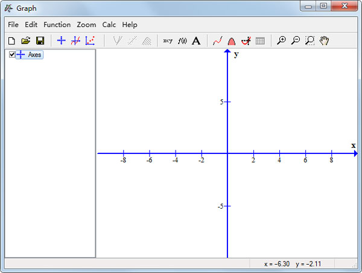The height and width of the screenshot is (273, 362).
Task: Click the bold y axis name
Action: pyautogui.click(x=237, y=55)
